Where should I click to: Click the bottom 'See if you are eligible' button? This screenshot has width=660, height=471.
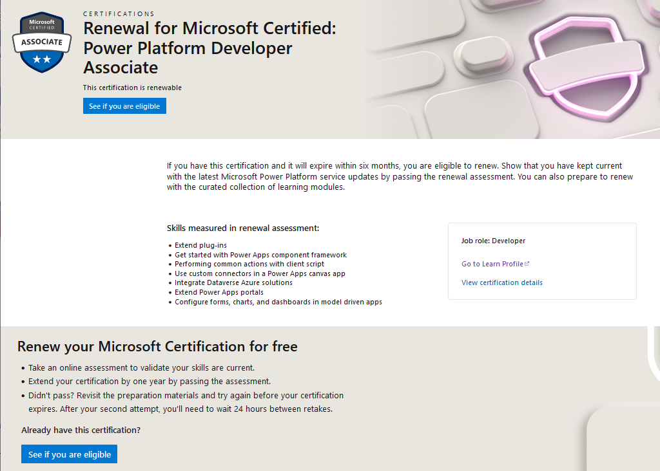click(x=70, y=454)
